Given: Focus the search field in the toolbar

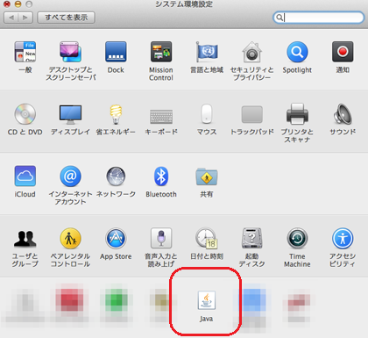Looking at the screenshot, I should (318, 18).
